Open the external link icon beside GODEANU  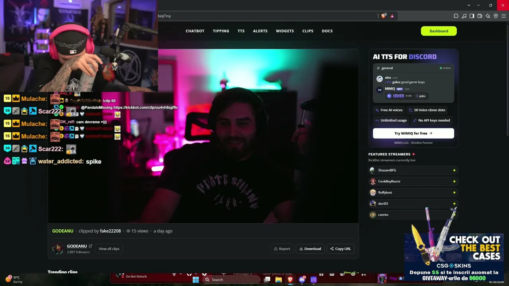pos(90,246)
